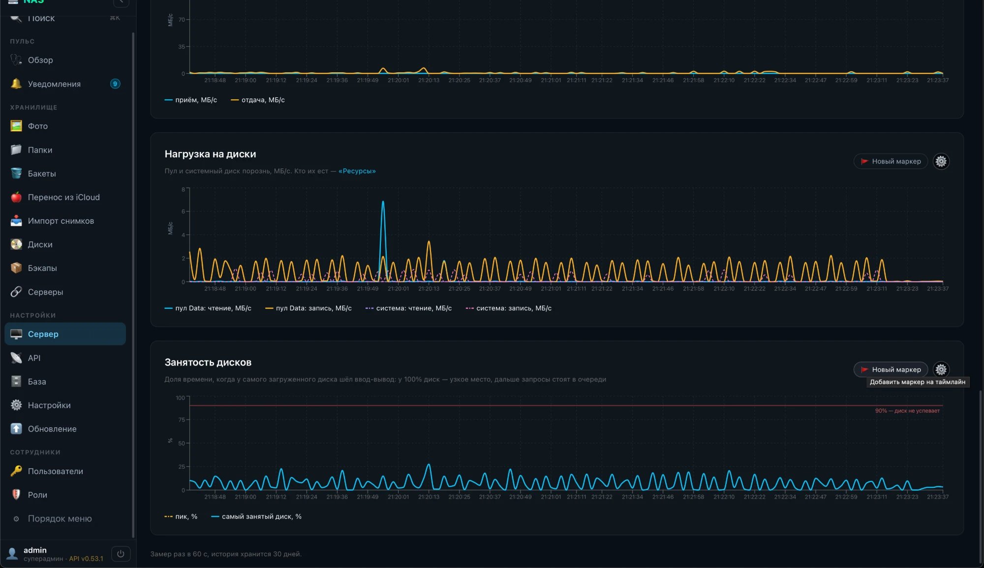
Task: Click the sidebar scrollbar
Action: pos(133,285)
